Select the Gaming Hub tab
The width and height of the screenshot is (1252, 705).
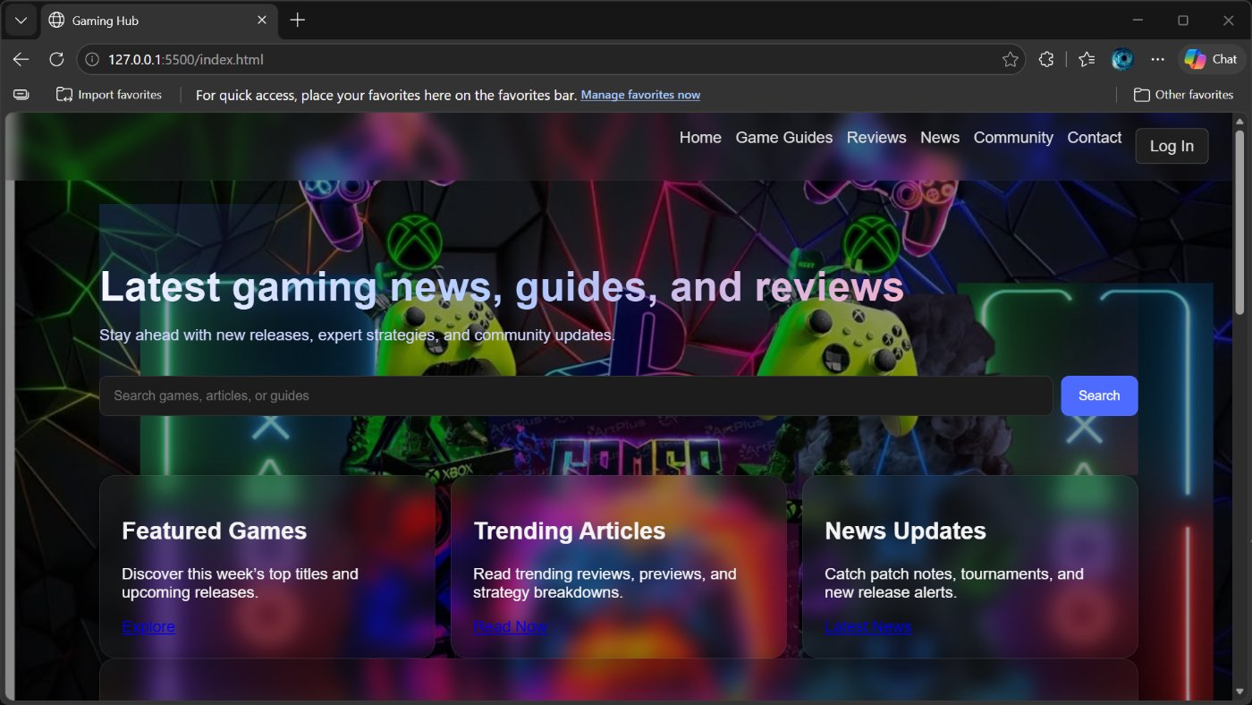coord(159,20)
